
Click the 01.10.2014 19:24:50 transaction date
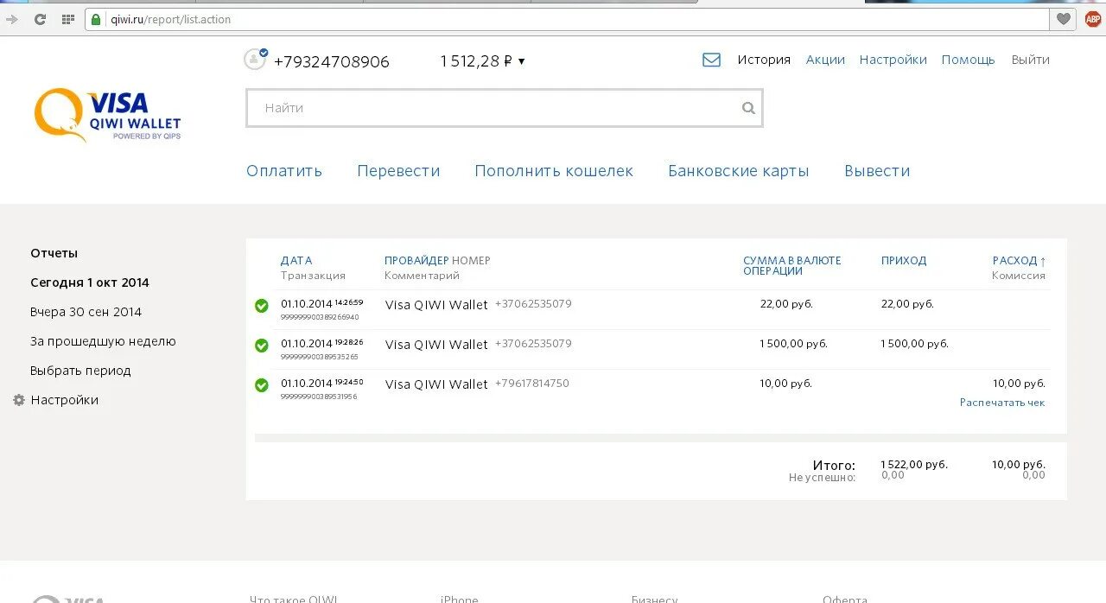click(321, 383)
